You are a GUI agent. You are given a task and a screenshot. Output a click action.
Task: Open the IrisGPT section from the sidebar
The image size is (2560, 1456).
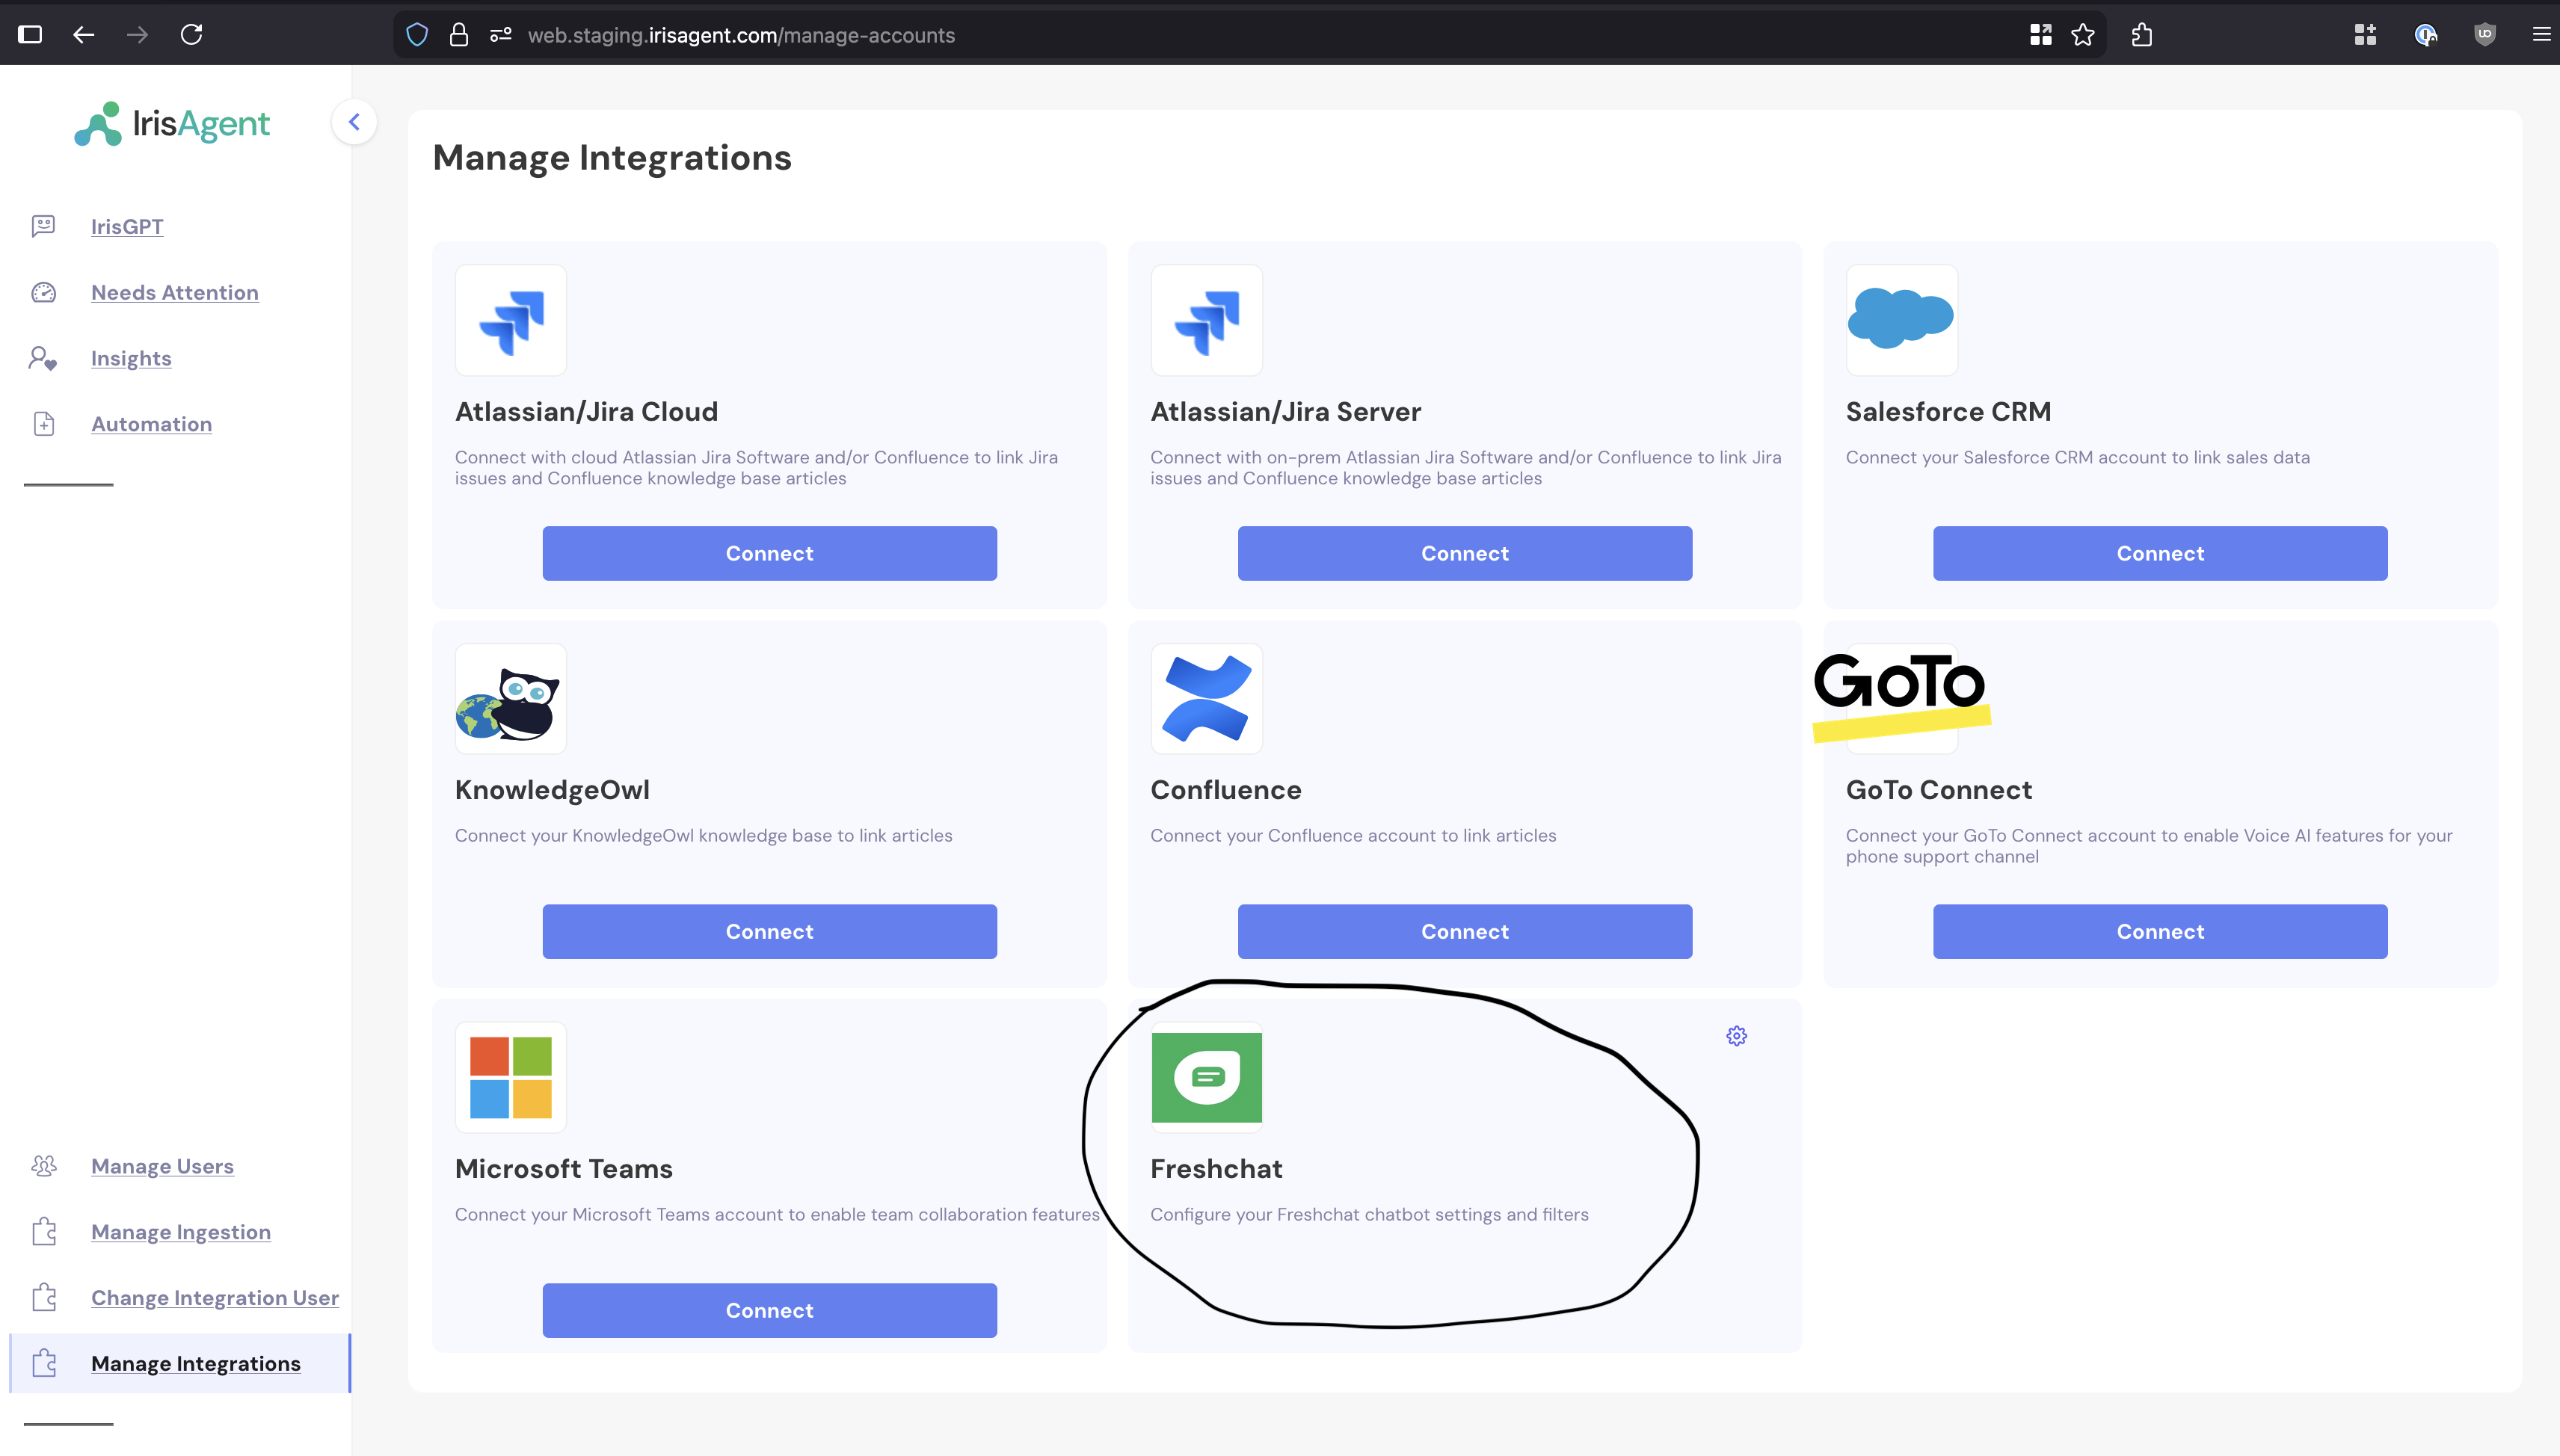click(127, 226)
